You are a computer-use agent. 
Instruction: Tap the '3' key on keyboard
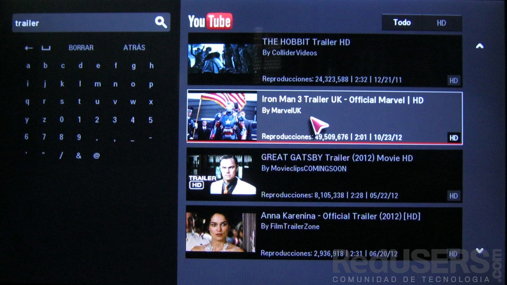coord(115,120)
